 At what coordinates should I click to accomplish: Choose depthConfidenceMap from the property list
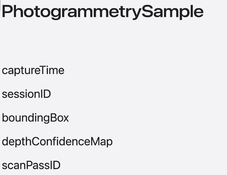[x=57, y=142]
